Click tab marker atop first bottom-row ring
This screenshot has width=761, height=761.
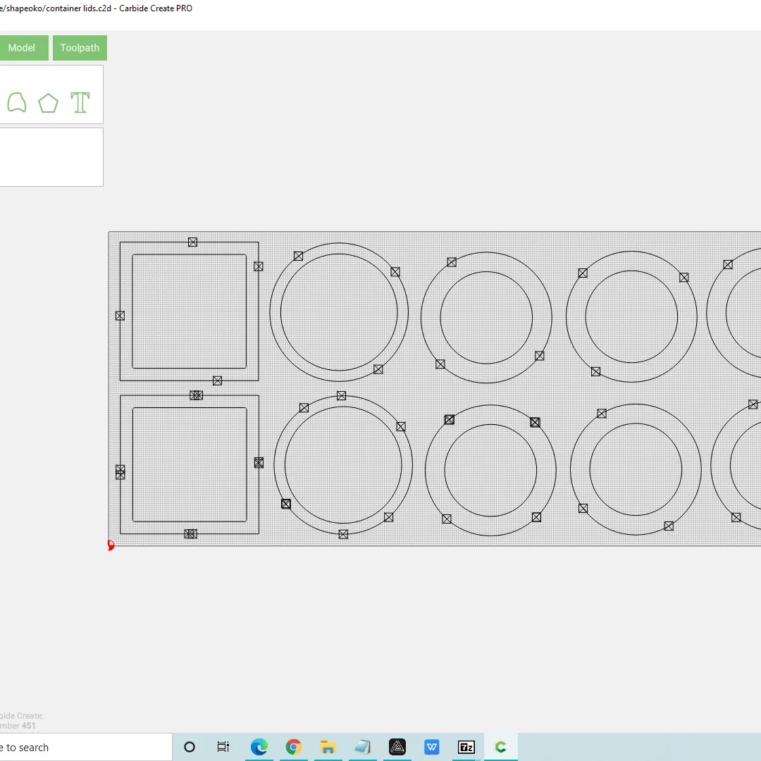(x=341, y=395)
